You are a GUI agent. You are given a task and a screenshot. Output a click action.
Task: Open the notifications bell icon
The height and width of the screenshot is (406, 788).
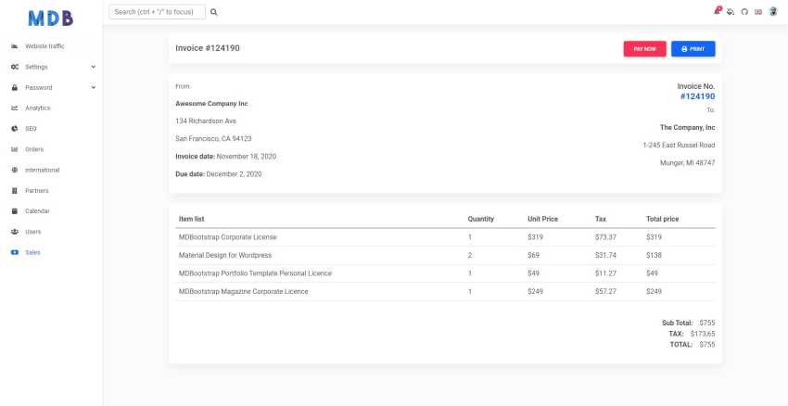(x=717, y=11)
